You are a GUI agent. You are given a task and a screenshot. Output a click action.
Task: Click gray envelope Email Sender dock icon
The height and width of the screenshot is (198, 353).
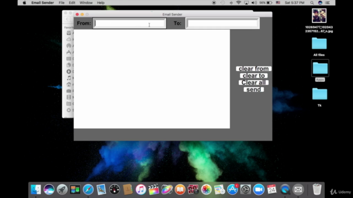(x=298, y=189)
